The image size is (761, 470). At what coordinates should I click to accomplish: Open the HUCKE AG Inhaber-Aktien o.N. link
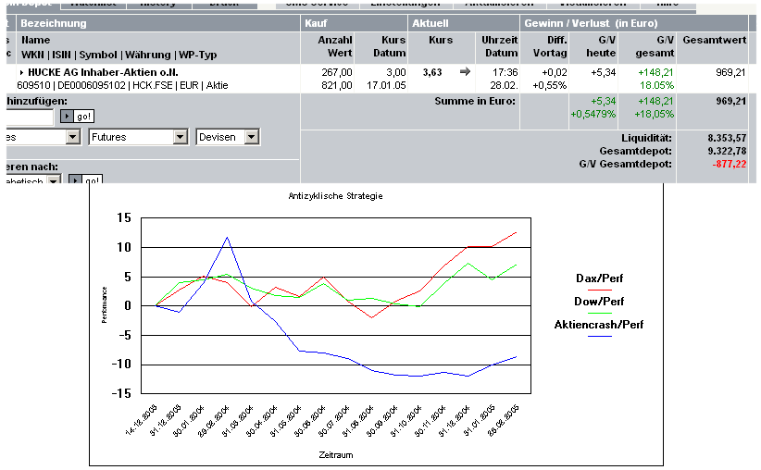coord(103,72)
